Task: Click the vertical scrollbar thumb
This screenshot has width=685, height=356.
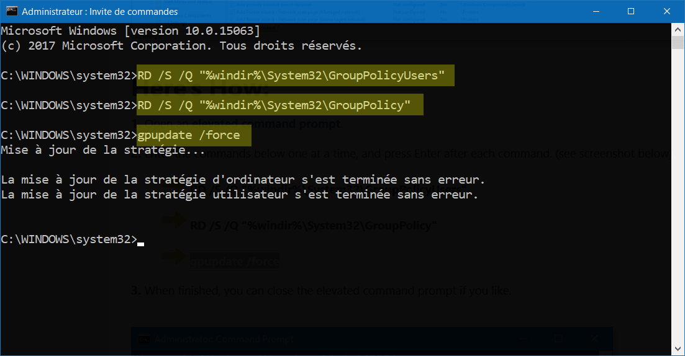Action: pyautogui.click(x=678, y=42)
